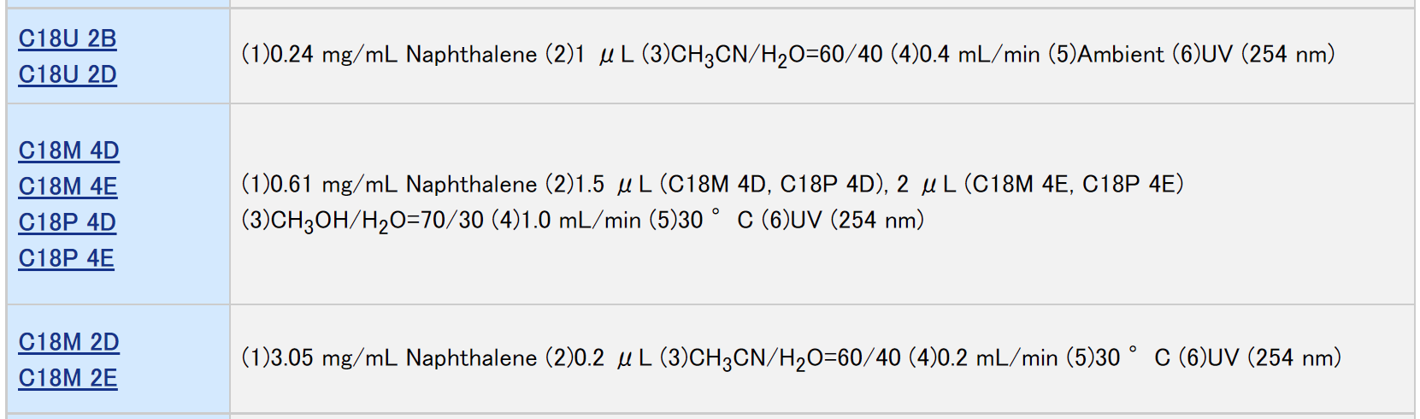Click the C18M 4E link
The image size is (1420, 419).
(x=68, y=186)
